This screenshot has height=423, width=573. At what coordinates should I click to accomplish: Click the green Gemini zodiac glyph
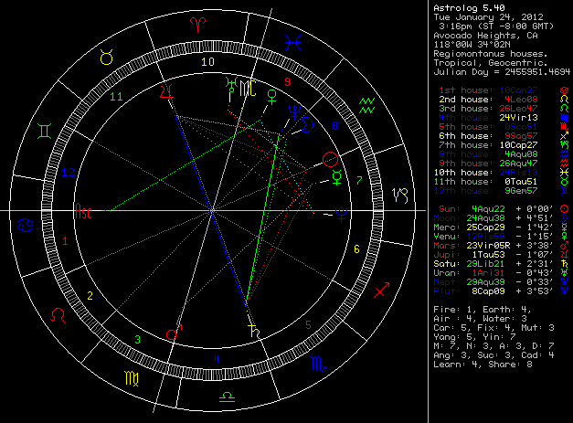pyautogui.click(x=43, y=131)
